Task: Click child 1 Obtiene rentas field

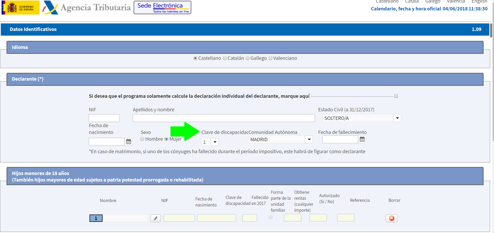Action: tap(318, 218)
